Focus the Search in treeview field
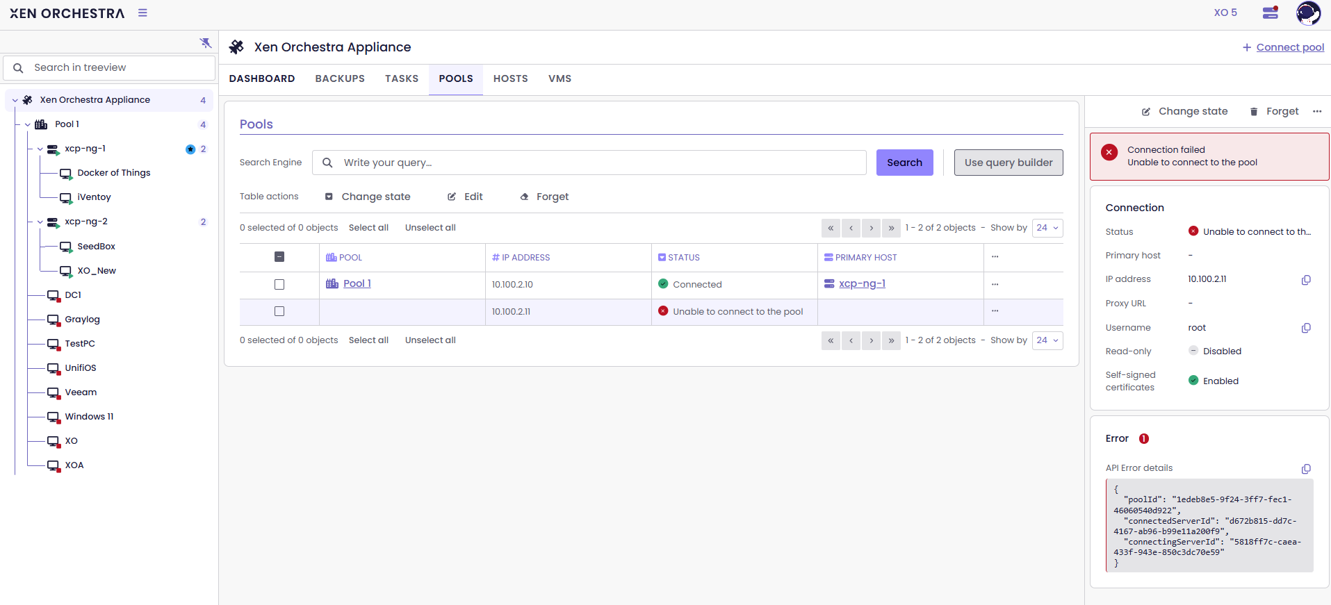 (109, 68)
